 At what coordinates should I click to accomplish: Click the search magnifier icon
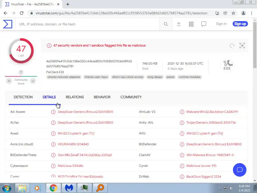point(166,24)
